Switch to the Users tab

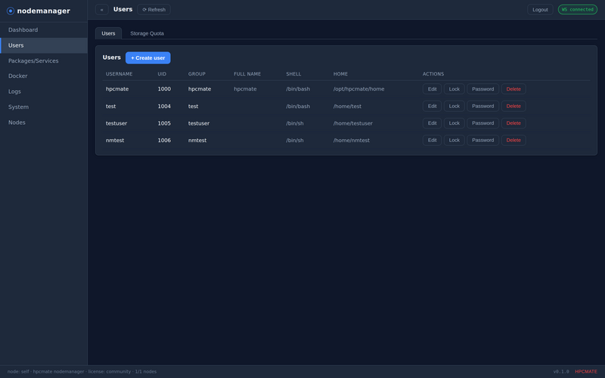(x=108, y=33)
